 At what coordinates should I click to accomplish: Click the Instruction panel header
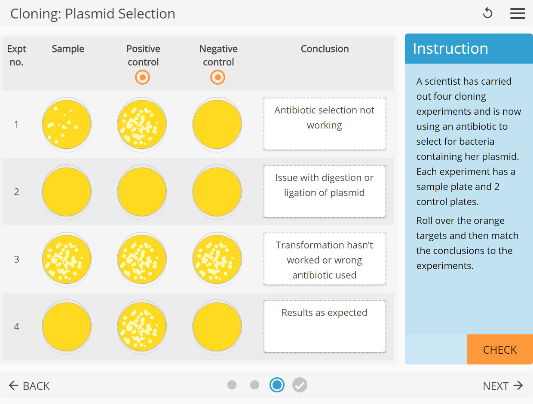(450, 49)
